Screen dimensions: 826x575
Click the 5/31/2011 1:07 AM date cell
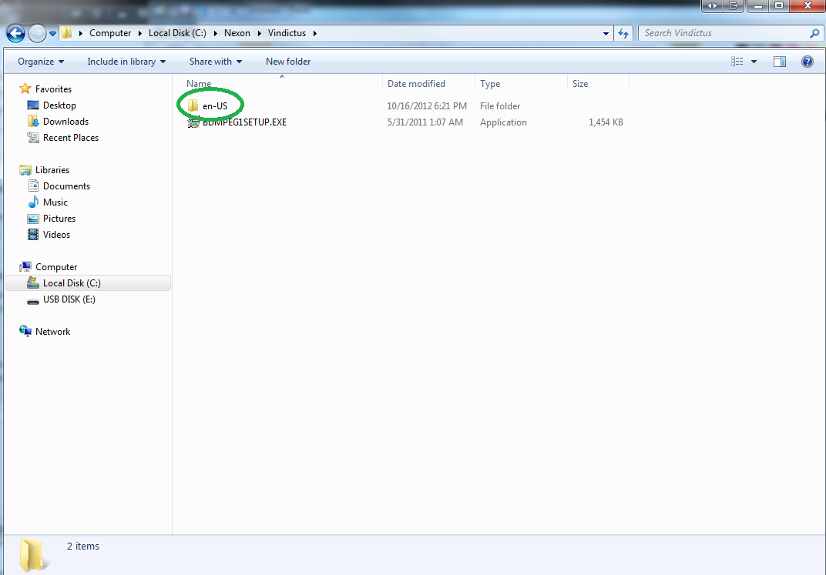(425, 122)
